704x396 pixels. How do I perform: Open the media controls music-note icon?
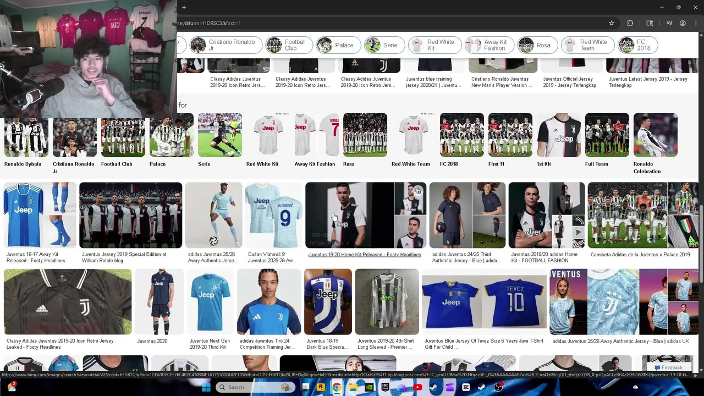point(669,23)
